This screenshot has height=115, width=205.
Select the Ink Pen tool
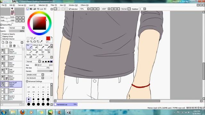(41, 56)
